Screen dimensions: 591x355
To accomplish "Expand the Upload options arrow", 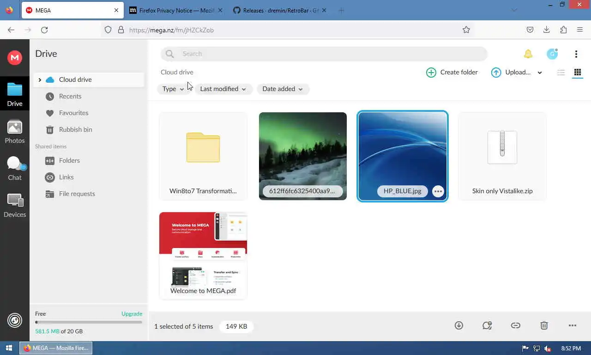I will [540, 73].
